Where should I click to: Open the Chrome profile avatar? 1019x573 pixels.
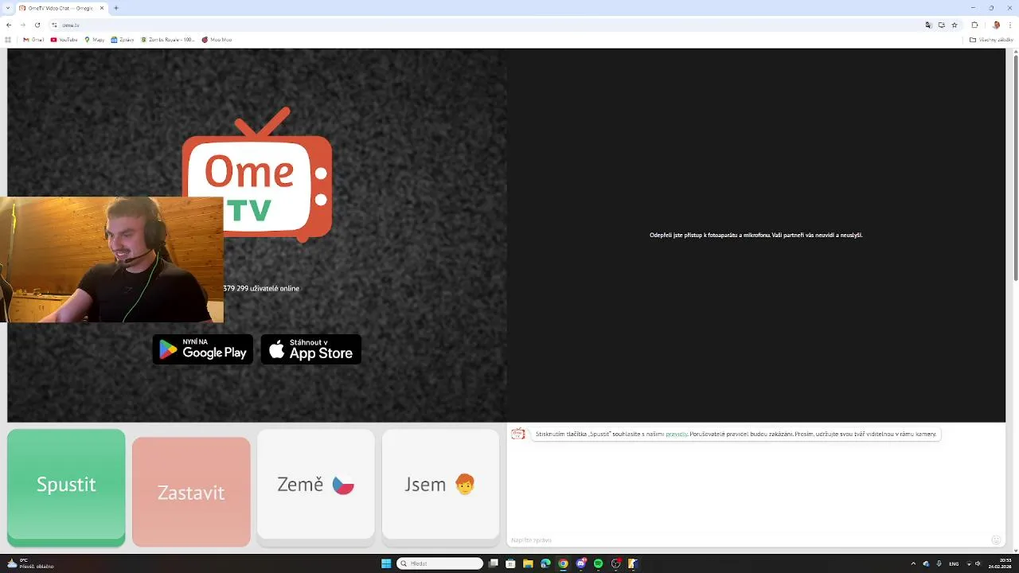coord(996,25)
